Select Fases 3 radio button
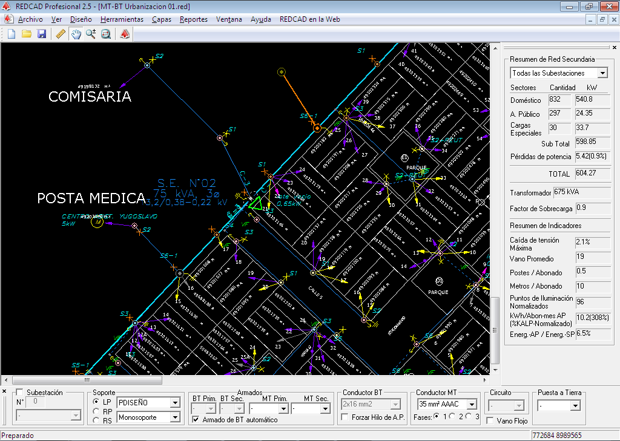Screen dimensions: 620x441 pyautogui.click(x=469, y=416)
